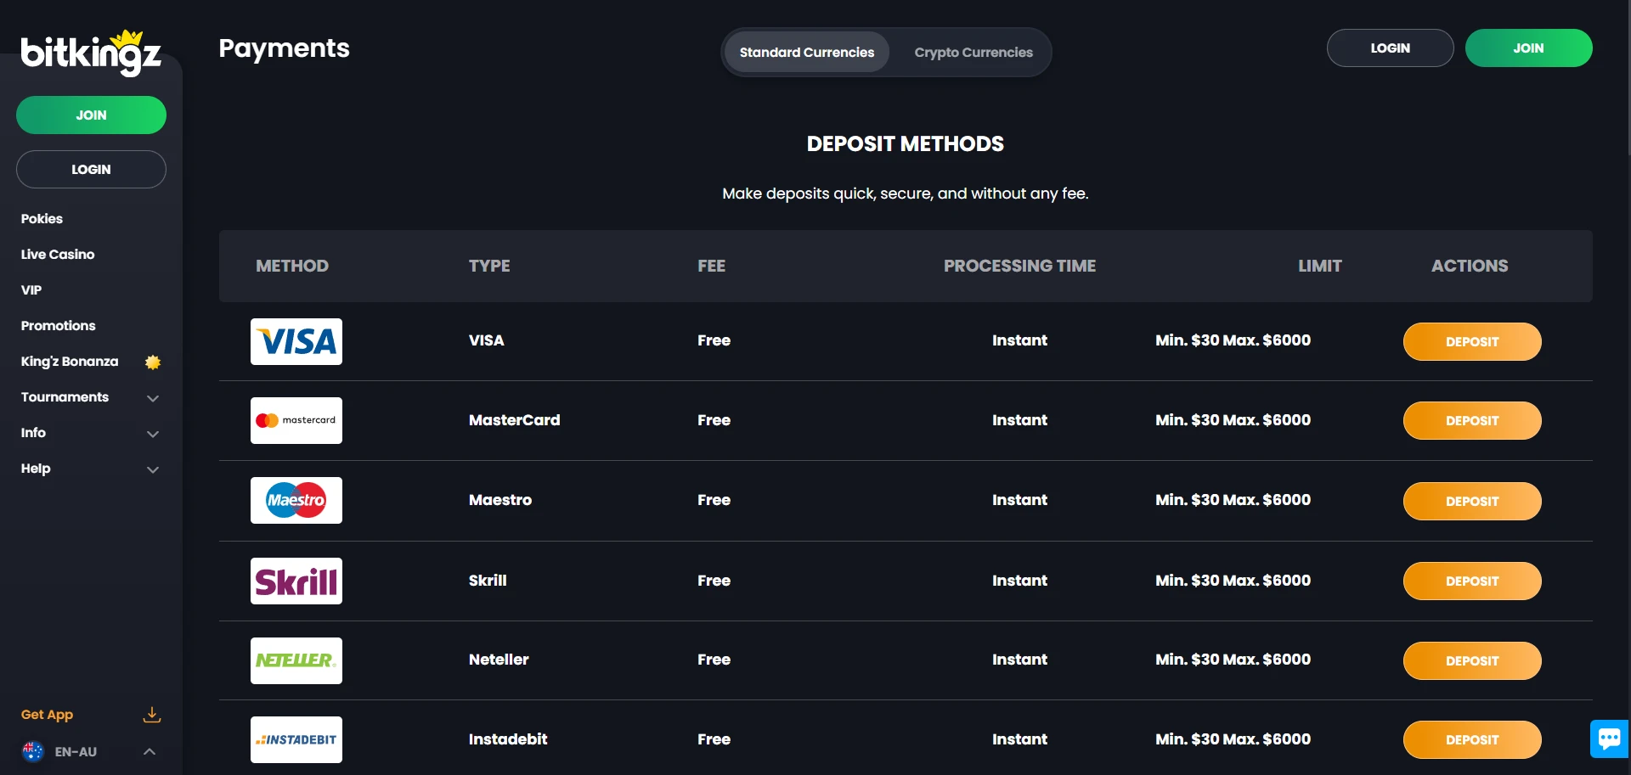This screenshot has height=775, width=1631.
Task: Click the DEPOSIT METHODS heading
Action: pyautogui.click(x=905, y=143)
